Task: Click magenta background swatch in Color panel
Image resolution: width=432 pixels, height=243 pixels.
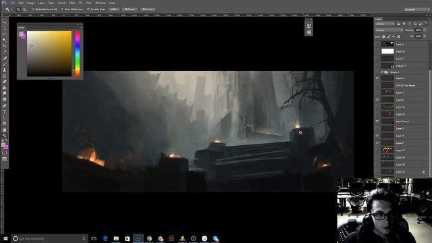Action: click(x=24, y=36)
